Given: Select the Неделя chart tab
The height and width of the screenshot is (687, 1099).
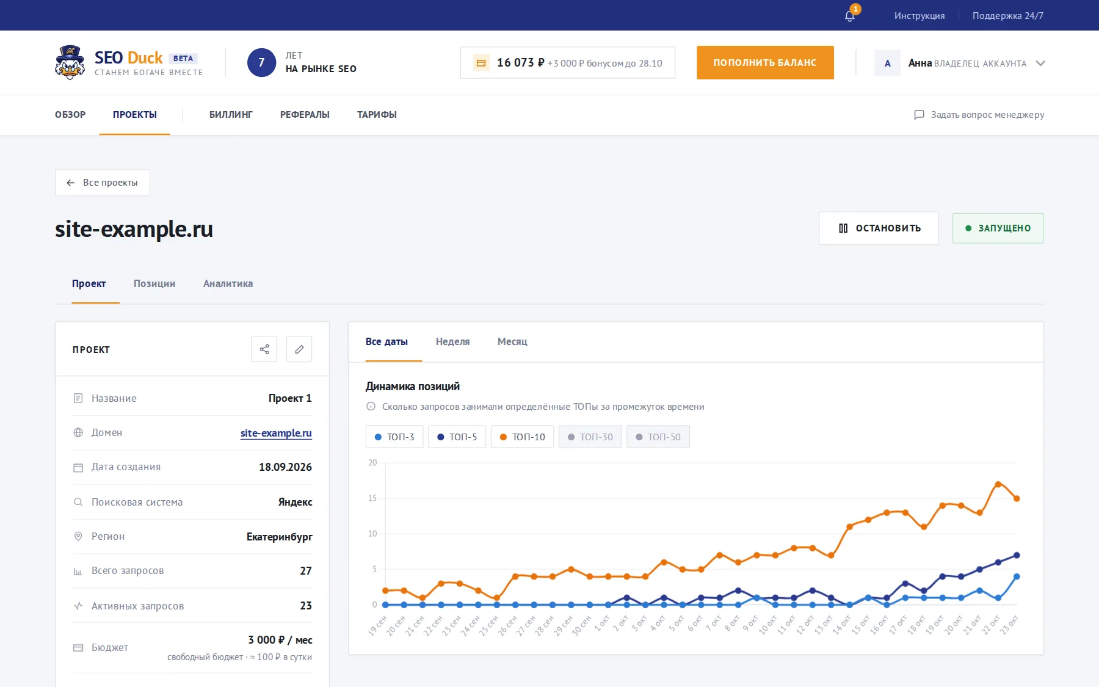Looking at the screenshot, I should (x=453, y=341).
